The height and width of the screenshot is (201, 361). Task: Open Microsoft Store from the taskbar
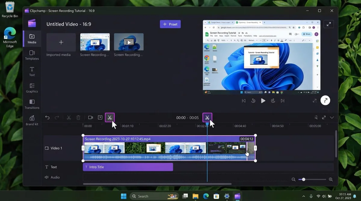point(216,196)
